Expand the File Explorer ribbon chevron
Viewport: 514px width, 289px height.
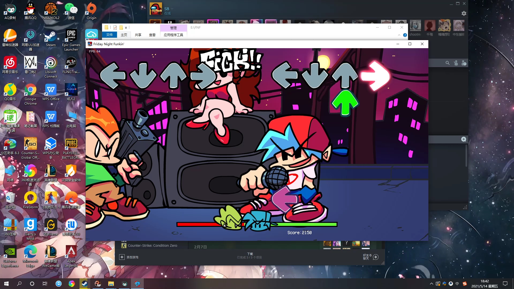point(399,35)
